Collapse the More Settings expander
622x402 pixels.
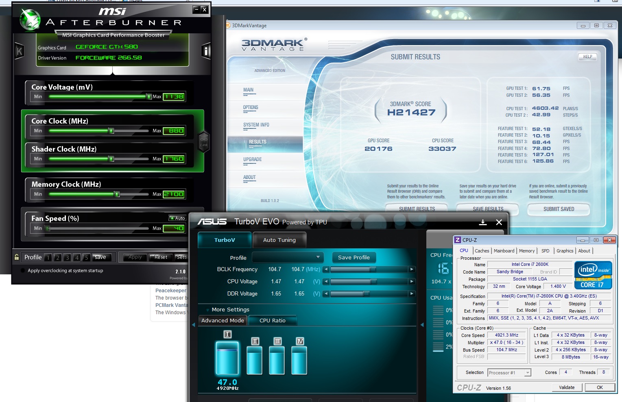point(208,310)
